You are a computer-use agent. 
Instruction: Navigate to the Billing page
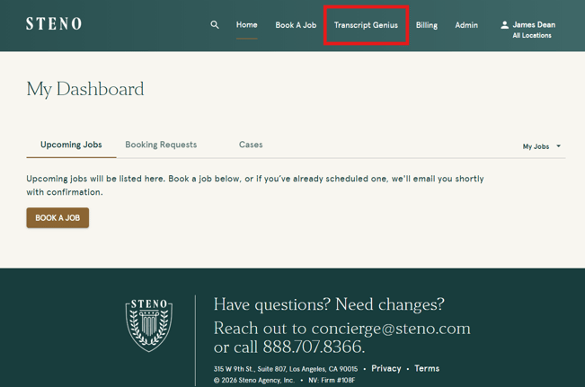point(427,25)
